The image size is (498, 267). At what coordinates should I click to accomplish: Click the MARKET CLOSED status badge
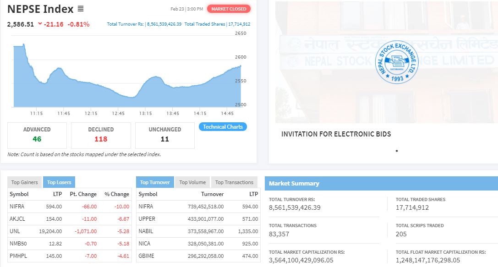point(229,9)
